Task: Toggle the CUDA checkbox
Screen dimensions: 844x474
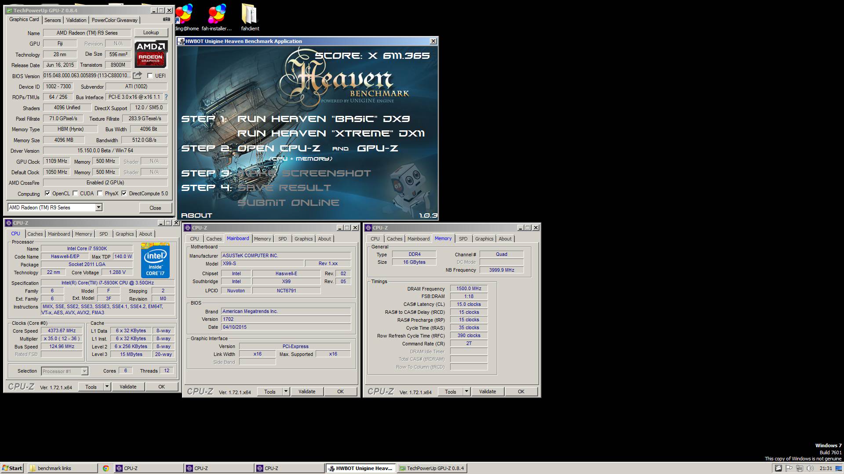Action: pyautogui.click(x=75, y=194)
